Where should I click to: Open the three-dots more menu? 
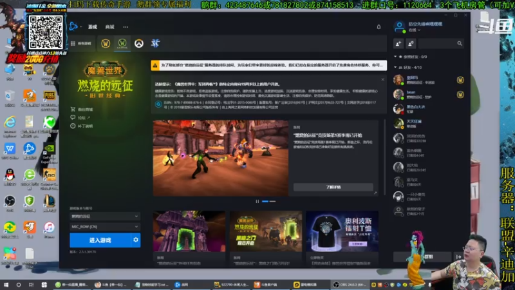pos(126,27)
